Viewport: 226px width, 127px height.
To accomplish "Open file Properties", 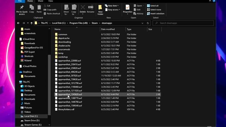I will 127,10.
